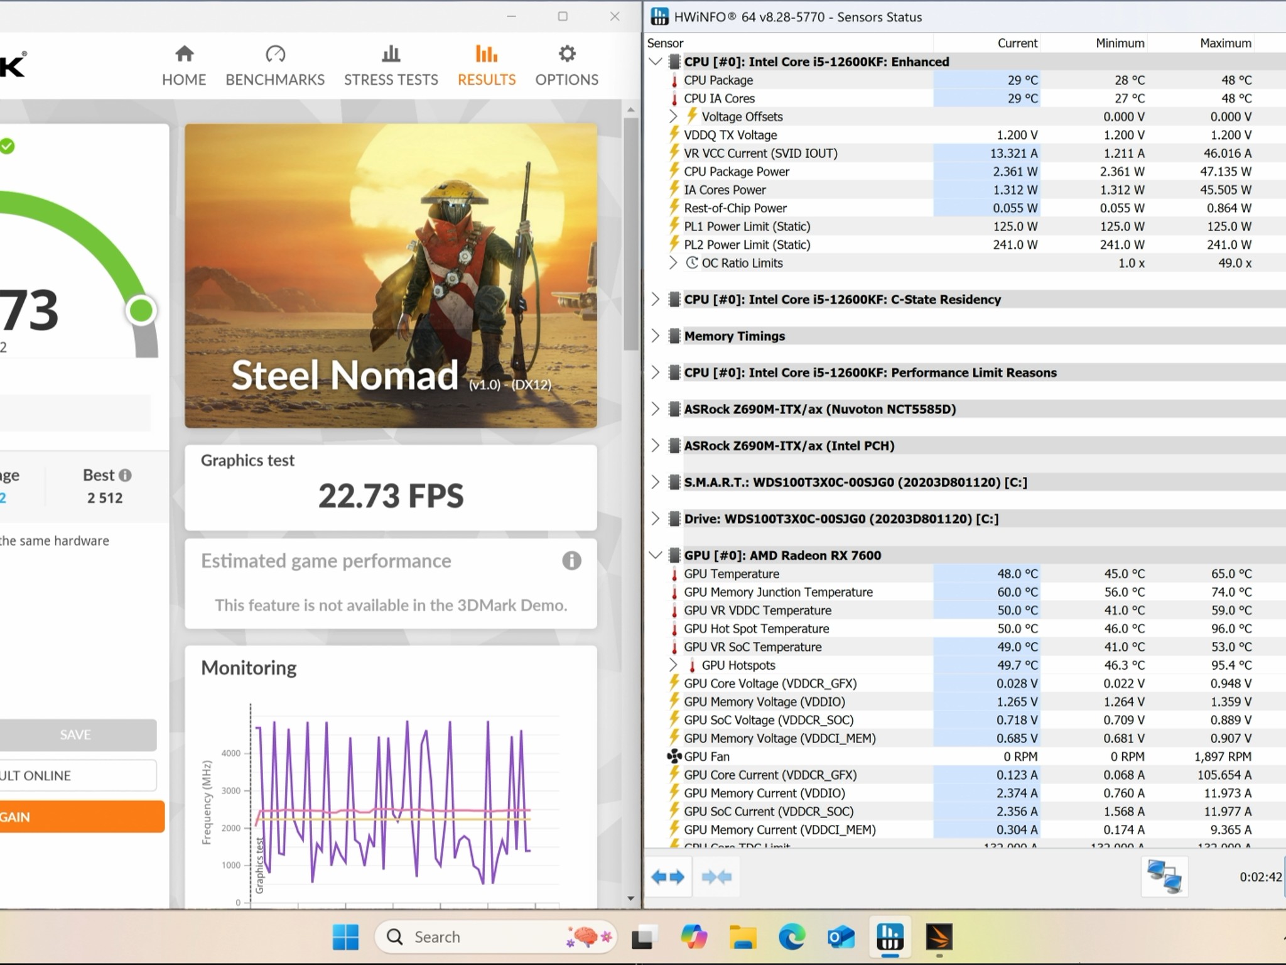The image size is (1286, 965).
Task: Collapse the CPU Enhanced sensor group
Action: tap(656, 62)
